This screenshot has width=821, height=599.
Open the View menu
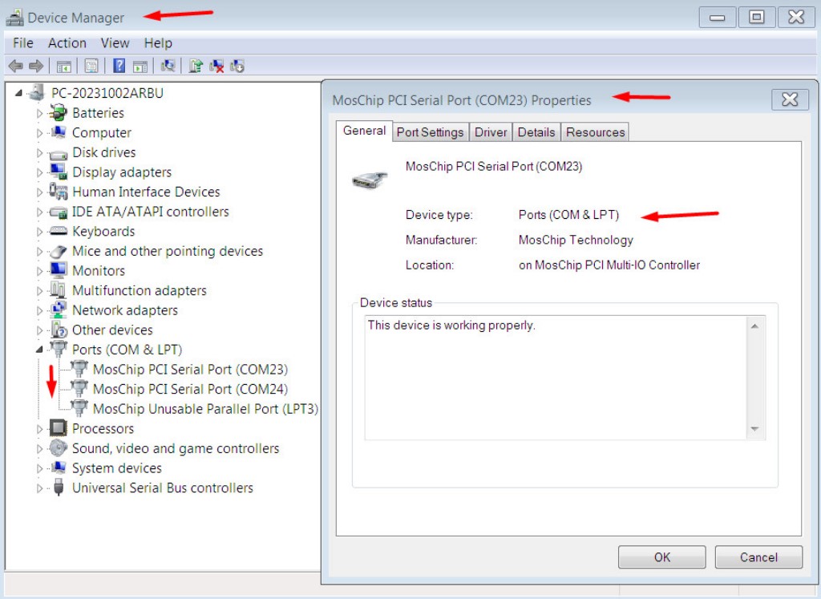point(115,43)
